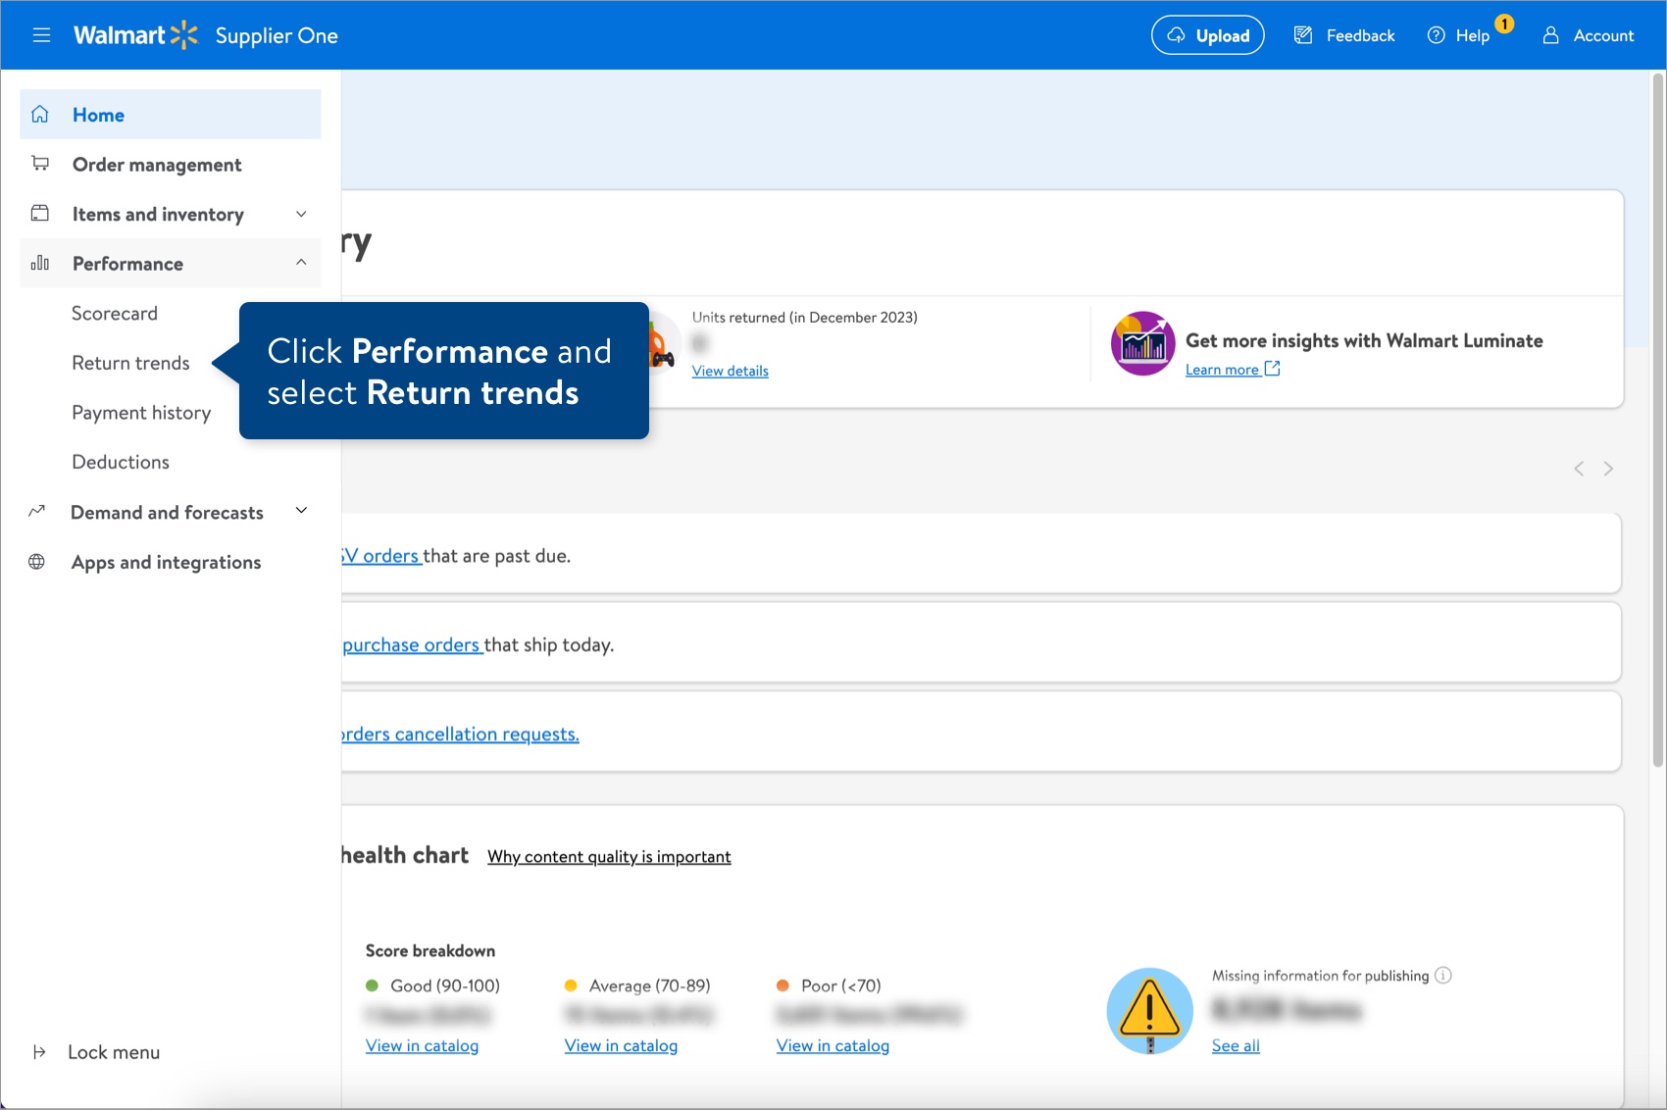The width and height of the screenshot is (1667, 1110).
Task: Collapse the Performance menu section
Action: pyautogui.click(x=301, y=263)
